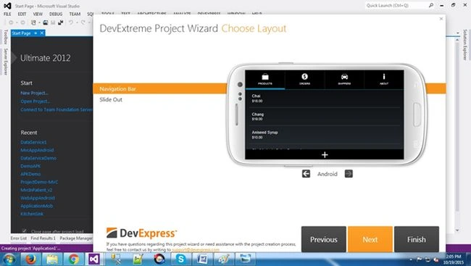Open the Toolbox side panel
Image resolution: width=471 pixels, height=266 pixels.
(5, 37)
